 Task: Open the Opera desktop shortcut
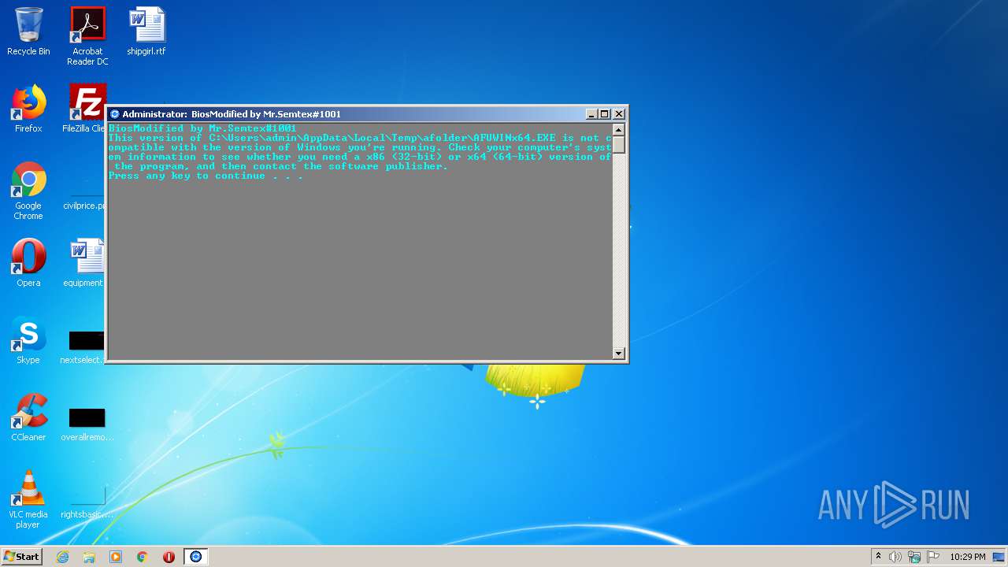(28, 263)
